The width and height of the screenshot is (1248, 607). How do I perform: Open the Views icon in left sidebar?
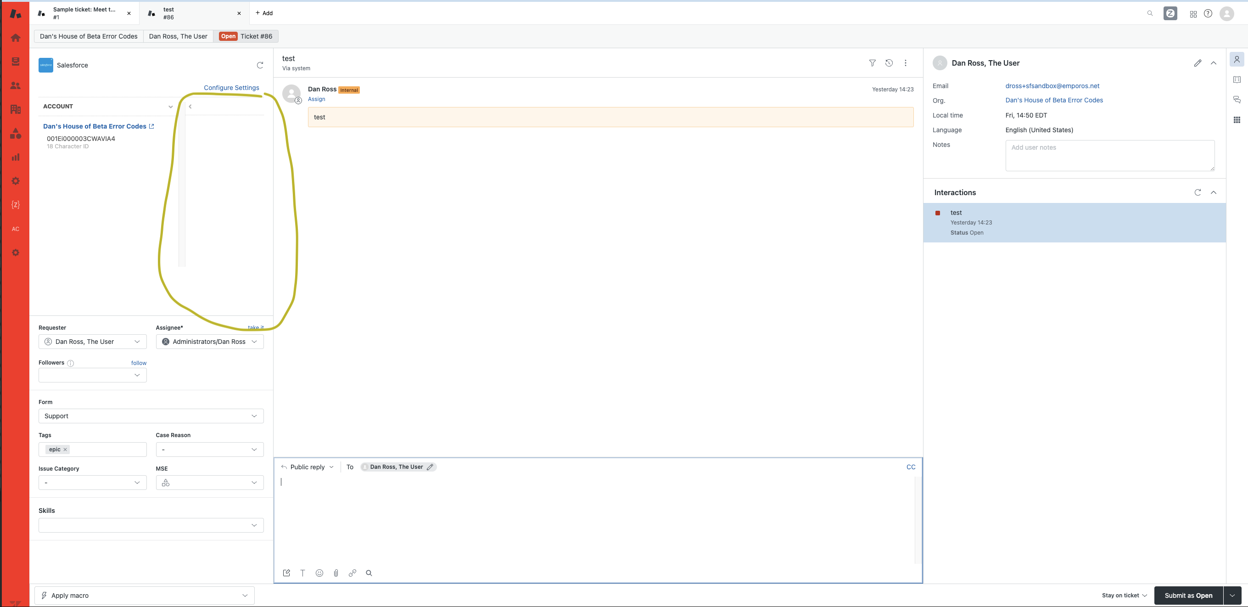pos(16,62)
